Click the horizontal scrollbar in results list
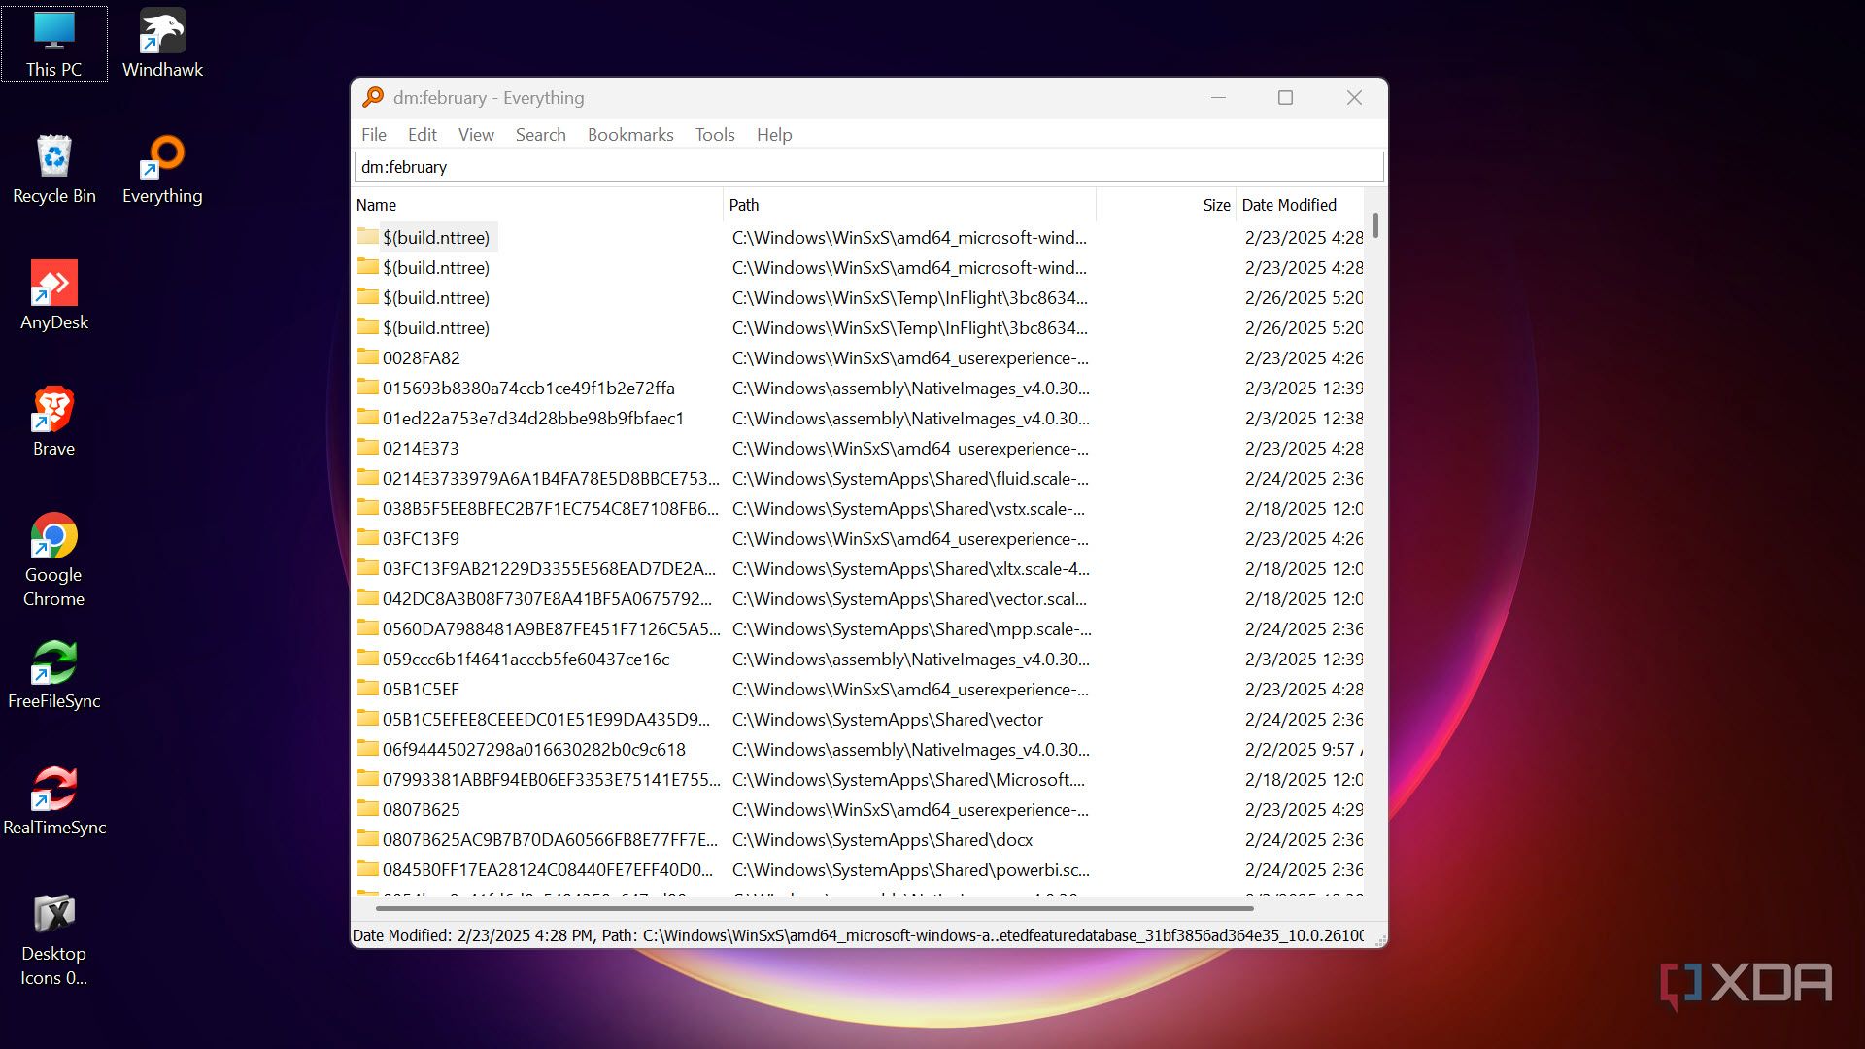Viewport: 1865px width, 1049px height. pyautogui.click(x=814, y=908)
